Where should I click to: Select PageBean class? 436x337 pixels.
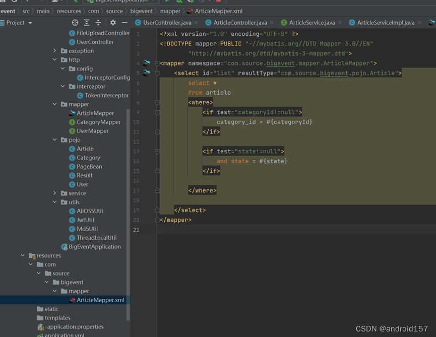85,166
